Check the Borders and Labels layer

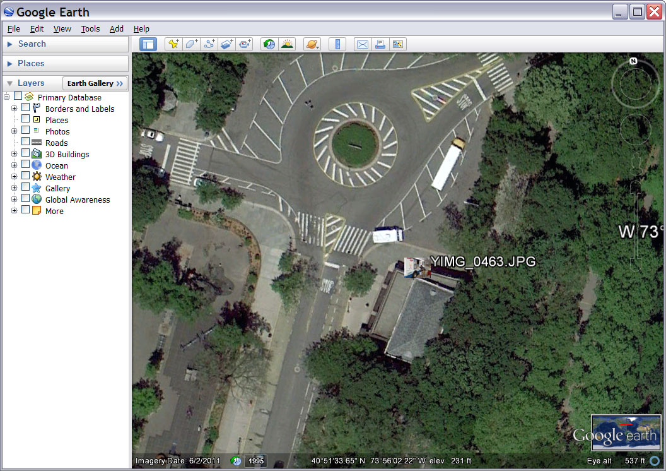coord(26,108)
